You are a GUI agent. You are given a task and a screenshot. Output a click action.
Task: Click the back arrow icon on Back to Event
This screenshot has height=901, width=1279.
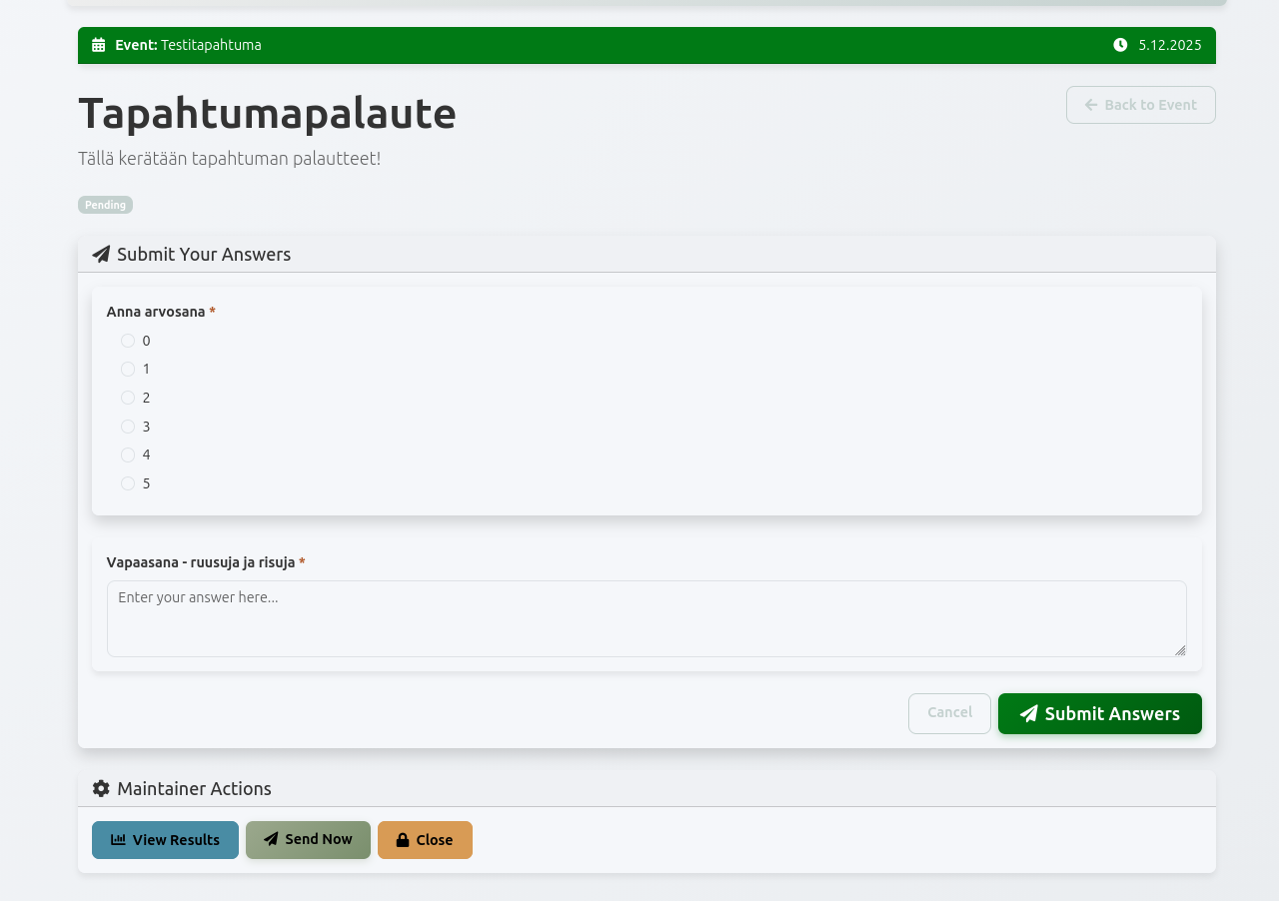click(1090, 105)
